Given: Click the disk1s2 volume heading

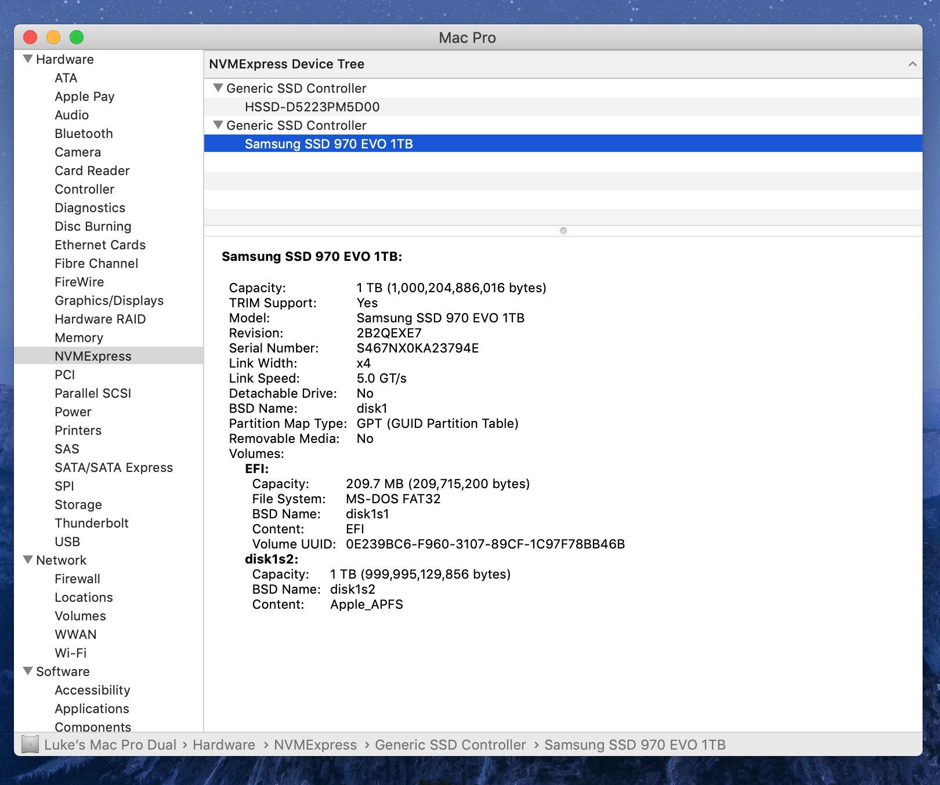Looking at the screenshot, I should click(272, 559).
